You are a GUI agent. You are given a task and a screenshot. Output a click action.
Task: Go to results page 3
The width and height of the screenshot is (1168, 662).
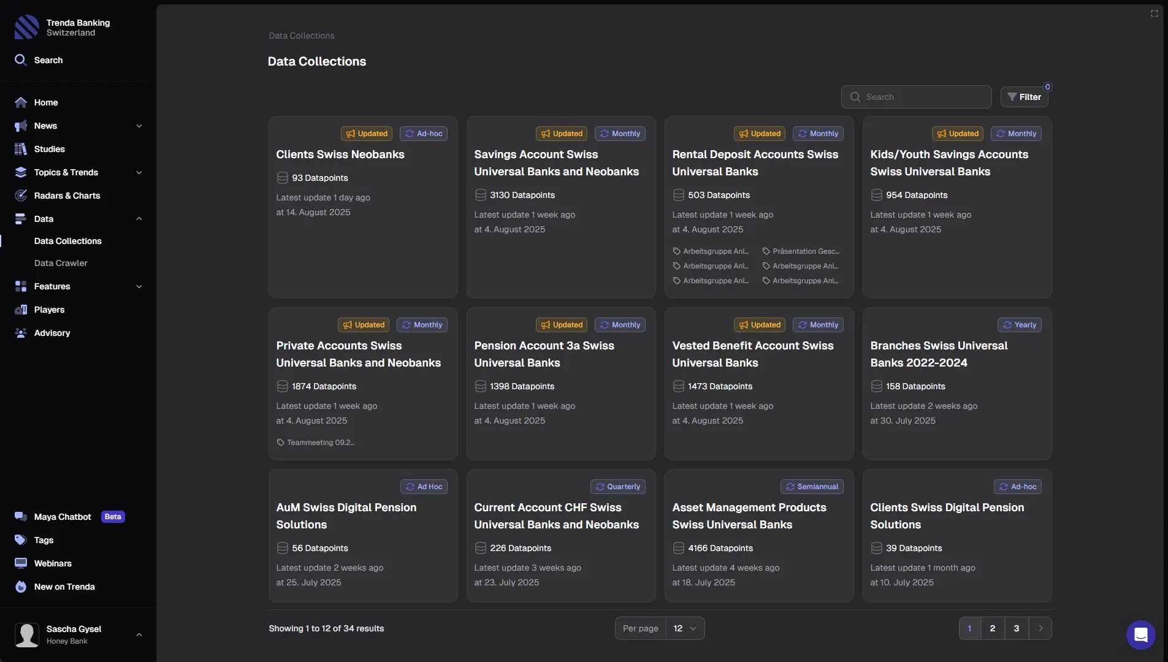tap(1015, 628)
